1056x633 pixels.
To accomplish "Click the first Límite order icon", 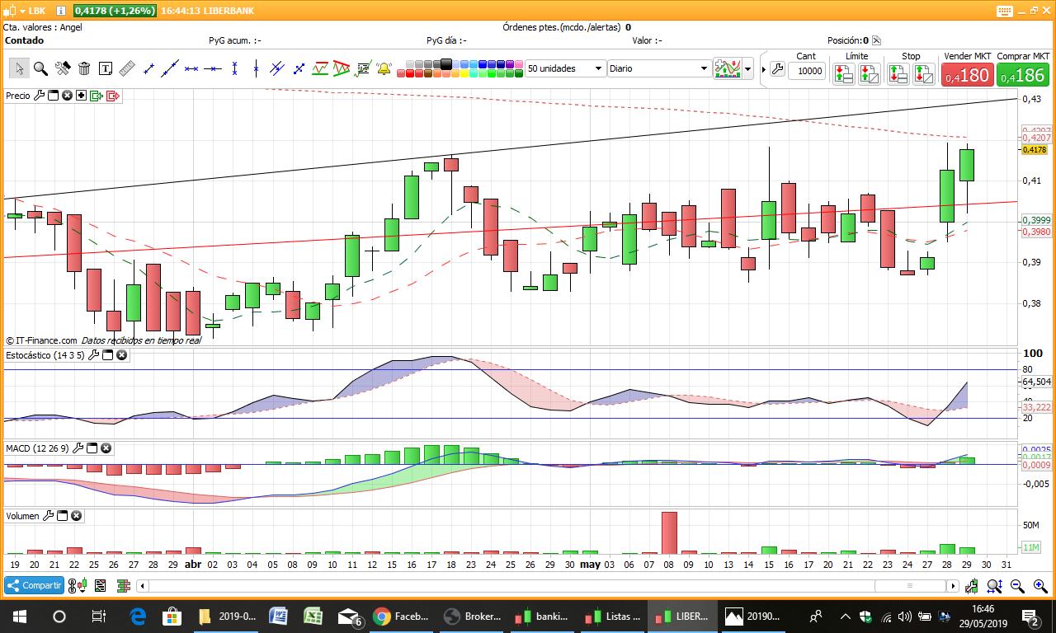I will click(843, 74).
